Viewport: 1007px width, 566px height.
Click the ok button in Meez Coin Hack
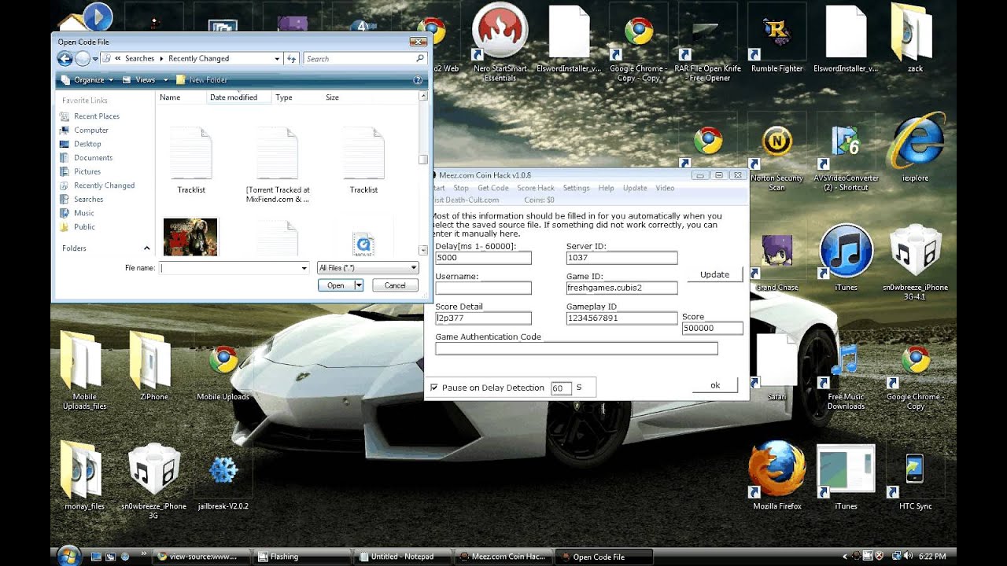715,385
